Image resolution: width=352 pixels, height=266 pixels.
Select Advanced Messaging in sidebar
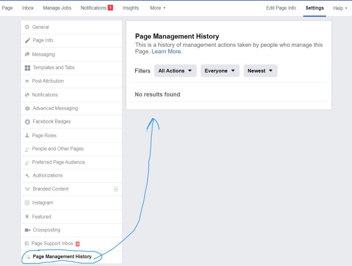71,108
